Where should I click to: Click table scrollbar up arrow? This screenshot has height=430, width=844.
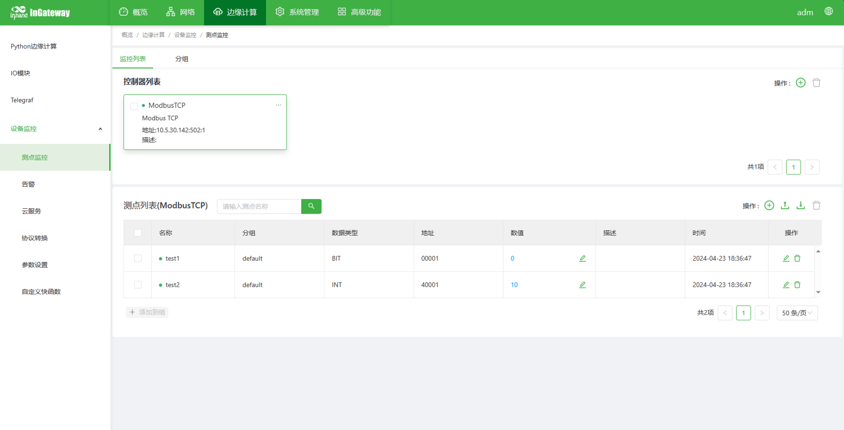pos(818,251)
